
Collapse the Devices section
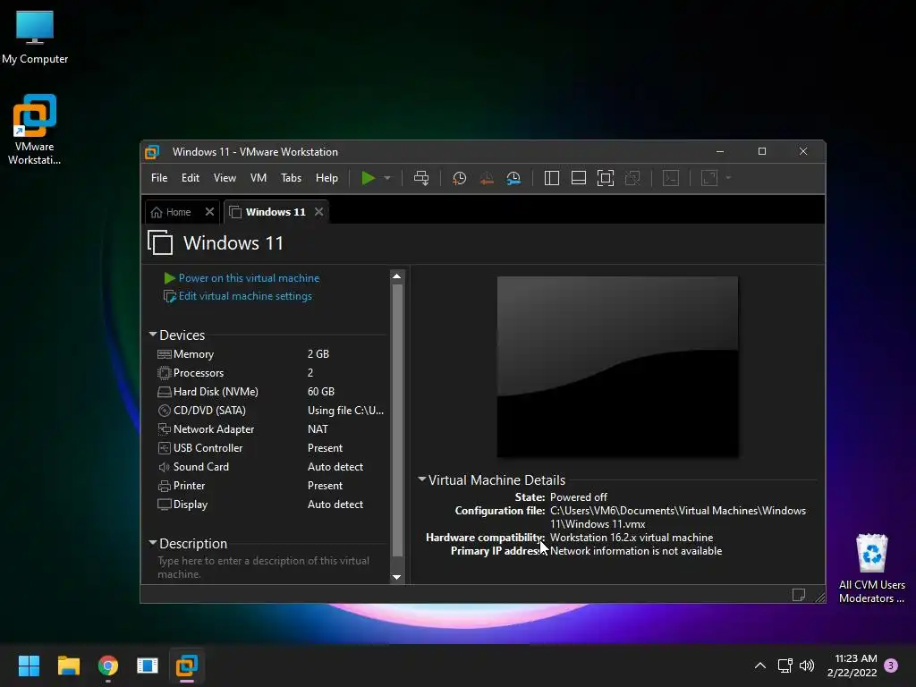tap(153, 335)
